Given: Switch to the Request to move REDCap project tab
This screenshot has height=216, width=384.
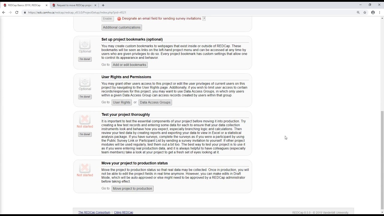Looking at the screenshot, I should click(74, 5).
